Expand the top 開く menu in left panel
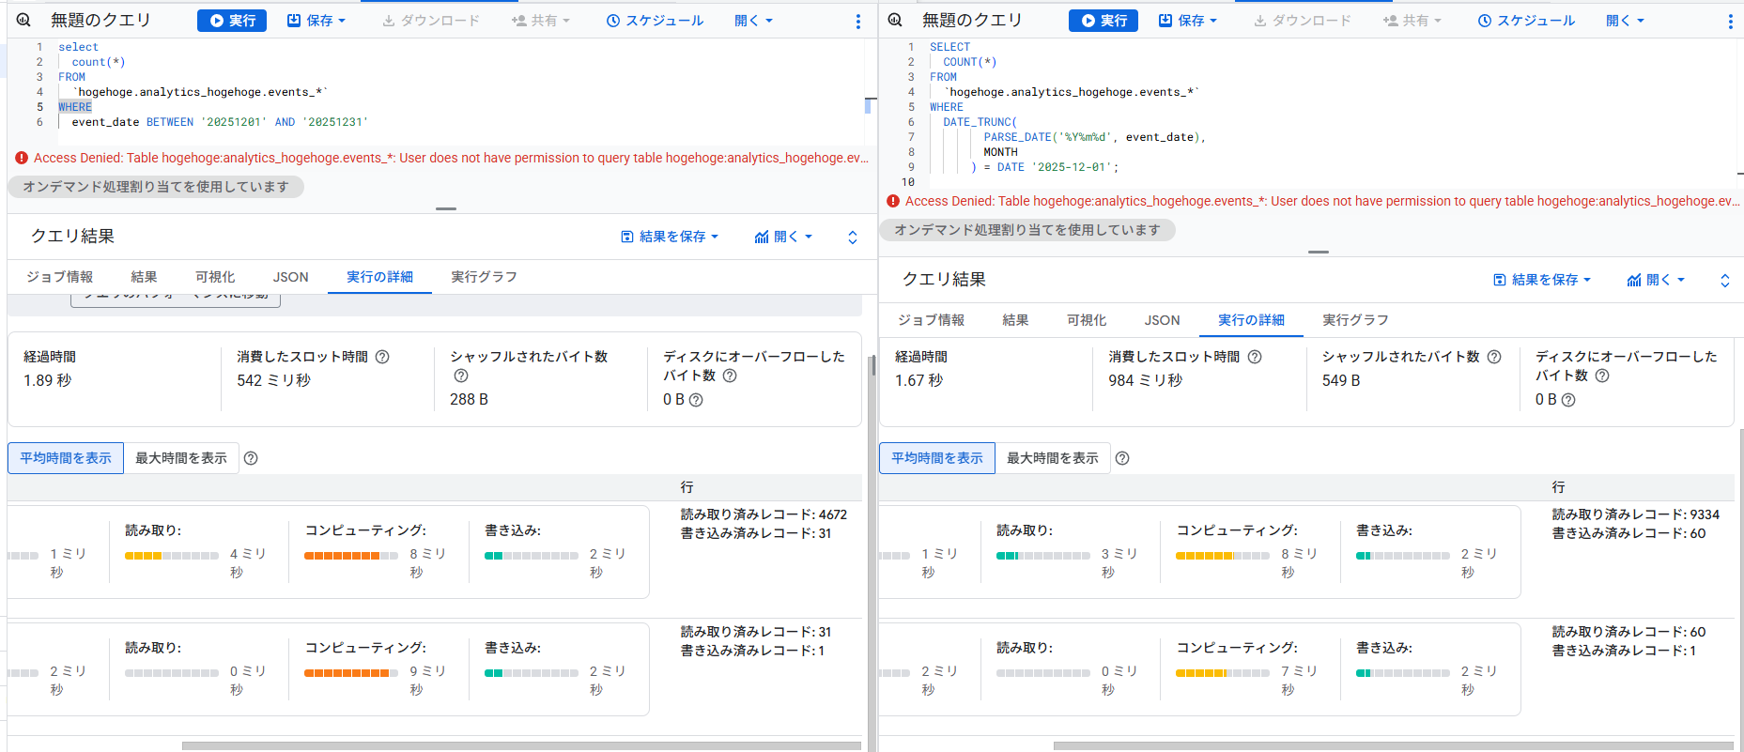The image size is (1744, 752). click(753, 21)
